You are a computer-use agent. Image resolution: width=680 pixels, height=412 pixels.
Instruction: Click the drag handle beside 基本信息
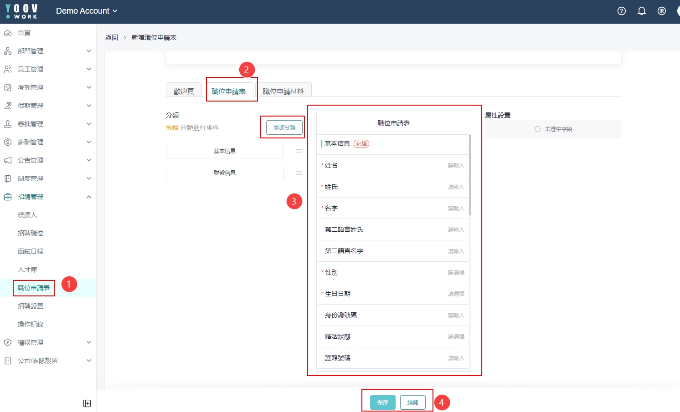[x=299, y=151]
